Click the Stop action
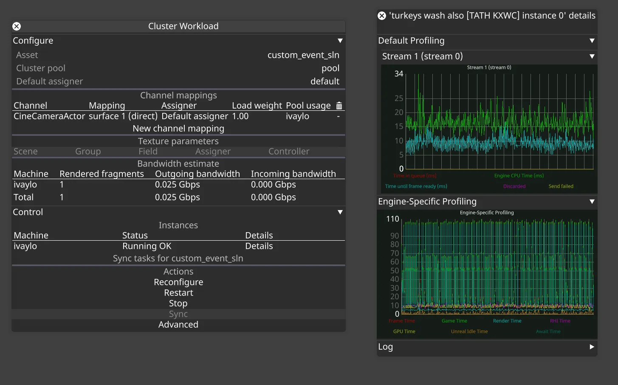Viewport: 618px width, 385px height. 178,303
